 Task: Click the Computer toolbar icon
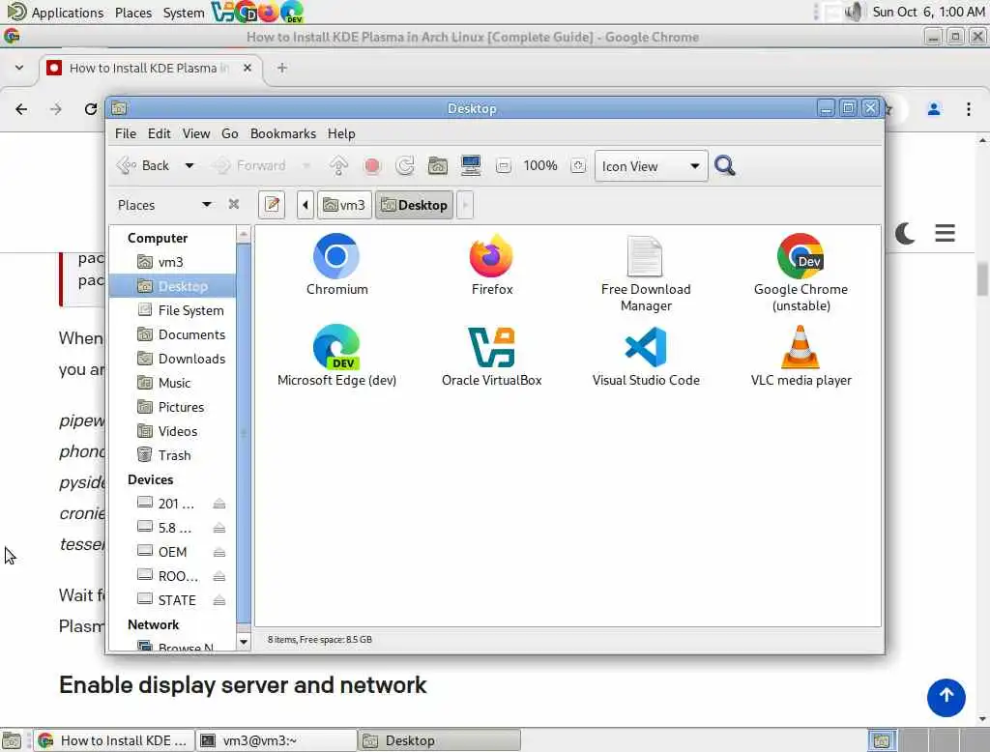(x=471, y=166)
